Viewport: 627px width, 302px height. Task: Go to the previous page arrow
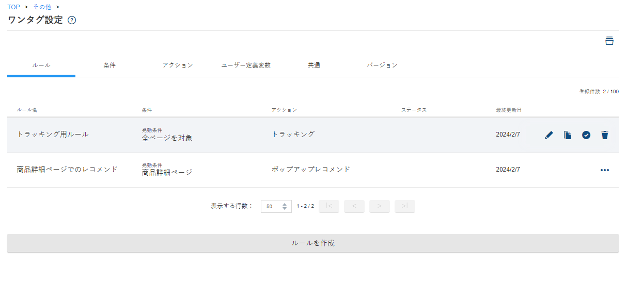point(354,206)
